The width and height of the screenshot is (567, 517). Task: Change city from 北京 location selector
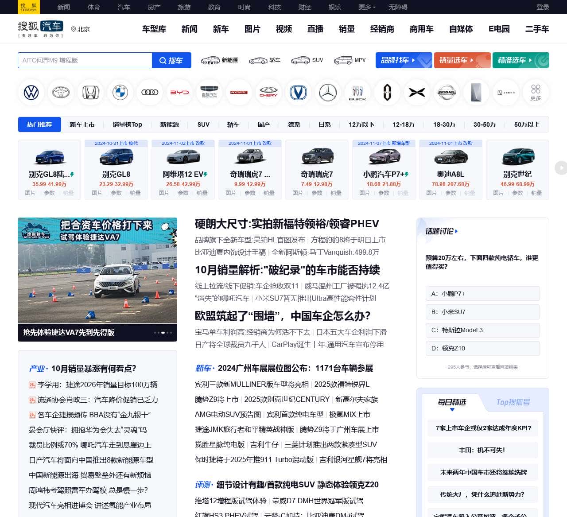[x=80, y=29]
